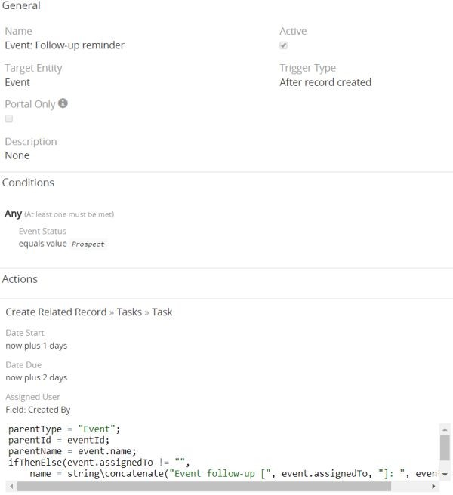Click the horizontal scroll-right arrow
The width and height of the screenshot is (453, 495).
[434, 487]
